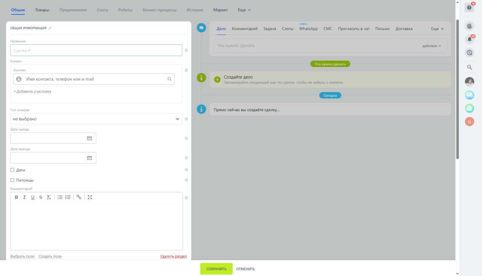This screenshot has height=276, width=482.
Task: Click the Создать поле link
Action: click(50, 256)
